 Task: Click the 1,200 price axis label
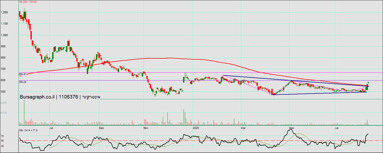click(x=4, y=12)
